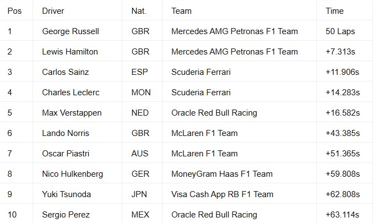Screen dimensions: 373x223
Task: Select Lewis Hamilton driver cell
Action: click(x=77, y=52)
